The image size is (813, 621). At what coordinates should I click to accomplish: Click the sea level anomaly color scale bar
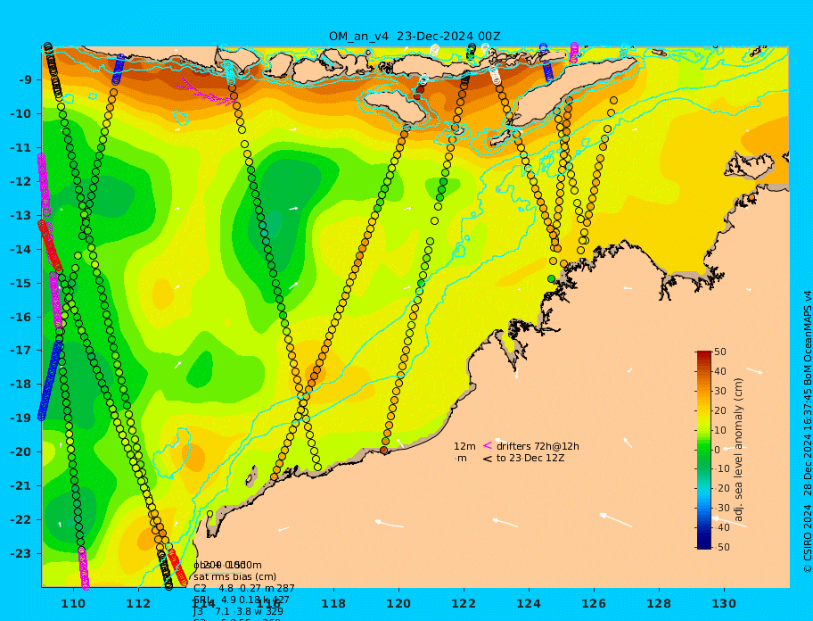tap(704, 450)
